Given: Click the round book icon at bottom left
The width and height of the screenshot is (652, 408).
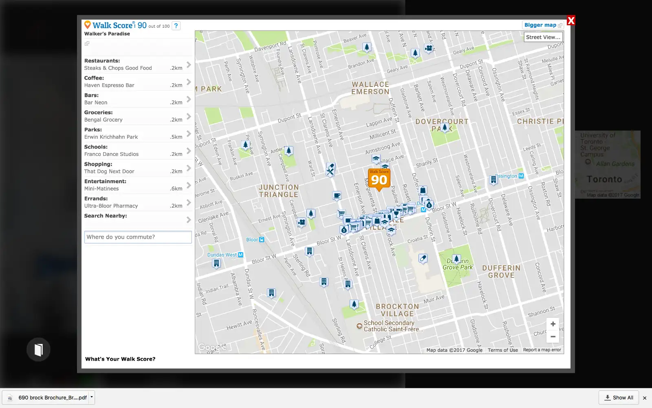Looking at the screenshot, I should point(38,350).
